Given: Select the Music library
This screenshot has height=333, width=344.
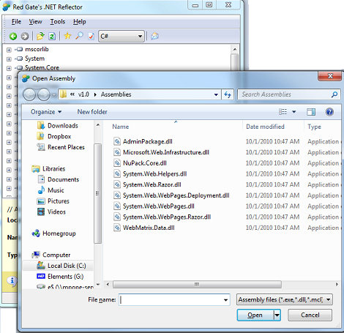Looking at the screenshot, I should pos(51,190).
